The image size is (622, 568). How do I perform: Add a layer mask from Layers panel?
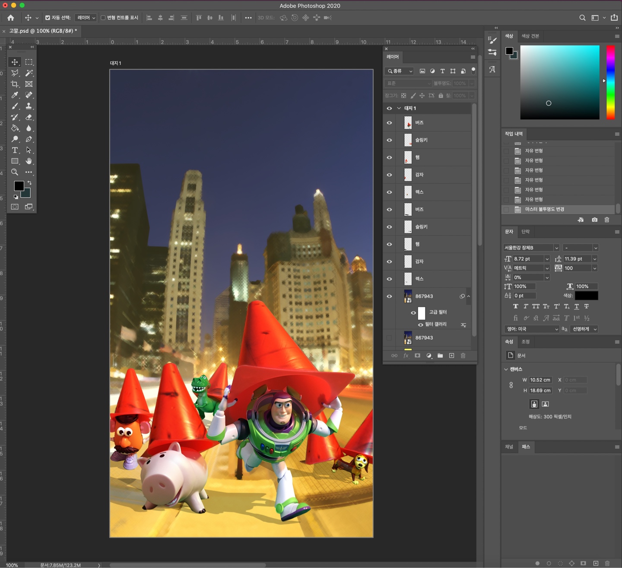[417, 356]
